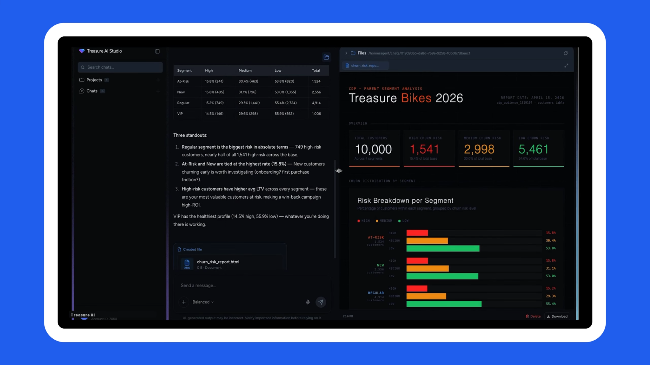This screenshot has width=650, height=365.
Task: Click the file path text in Files header
Action: click(x=419, y=53)
